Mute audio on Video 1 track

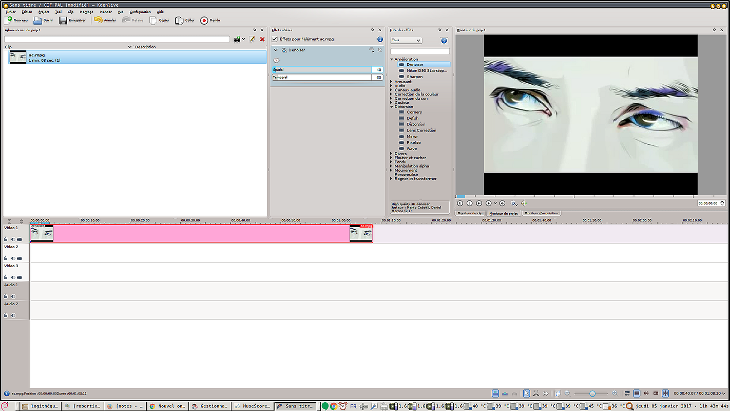[13, 239]
